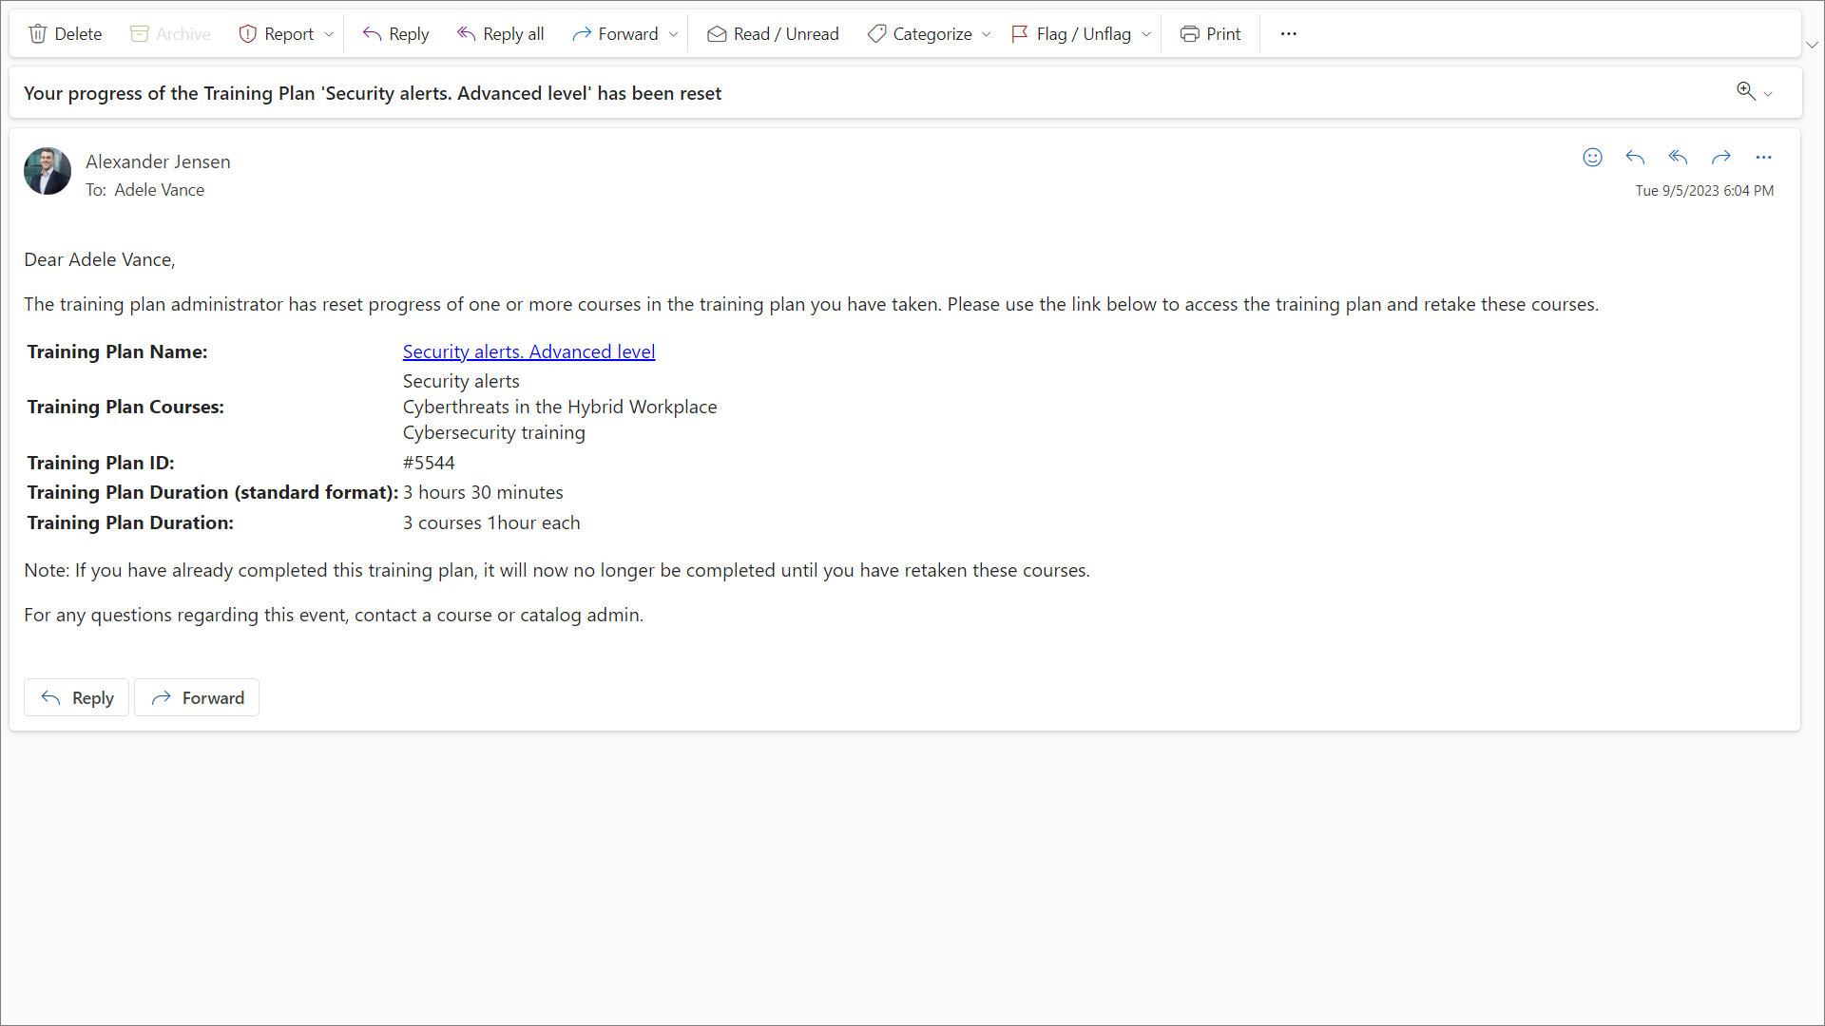Open the Categorize dropdown arrow
This screenshot has width=1825, height=1026.
pyautogui.click(x=987, y=34)
